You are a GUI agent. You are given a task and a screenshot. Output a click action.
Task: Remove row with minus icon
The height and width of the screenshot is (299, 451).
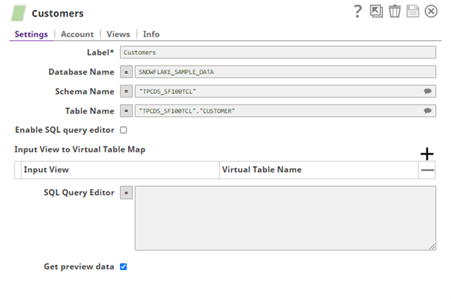[x=427, y=170]
